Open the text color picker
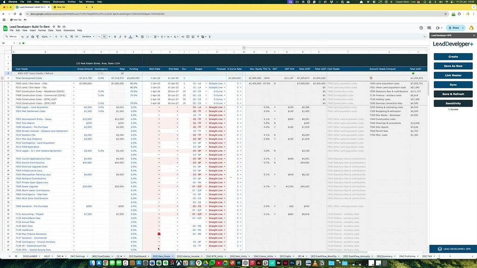 130,37
